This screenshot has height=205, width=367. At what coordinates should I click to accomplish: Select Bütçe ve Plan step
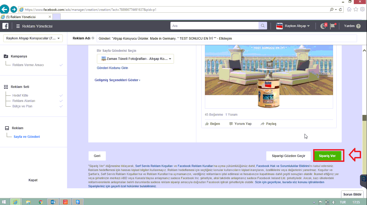click(22, 106)
